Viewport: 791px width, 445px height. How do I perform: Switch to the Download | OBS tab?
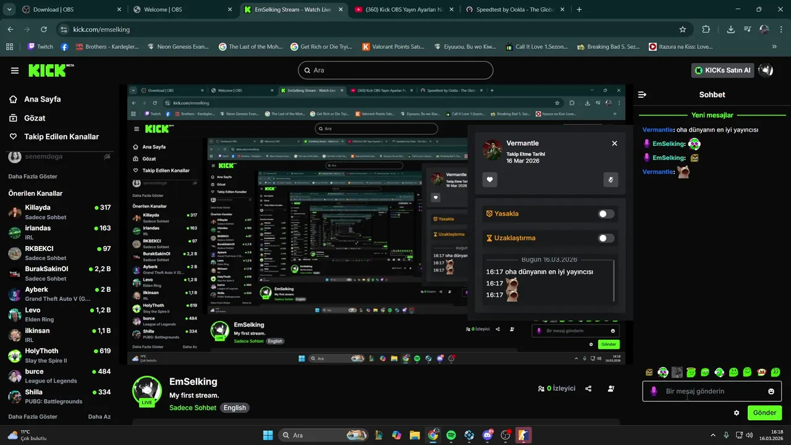[x=71, y=9]
